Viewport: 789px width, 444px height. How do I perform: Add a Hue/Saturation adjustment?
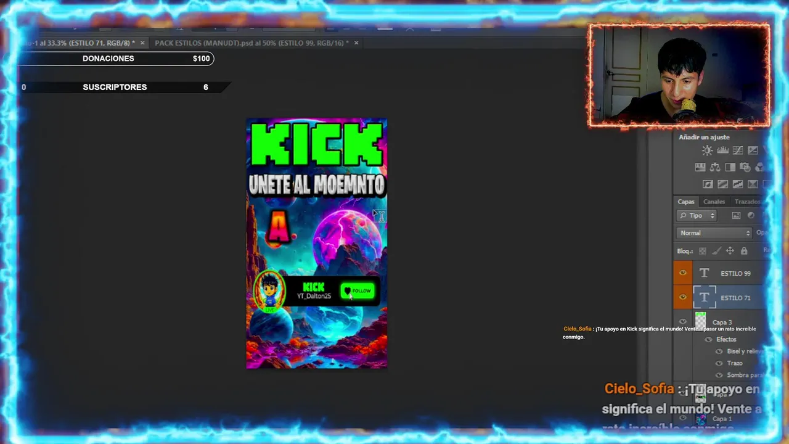pyautogui.click(x=700, y=167)
